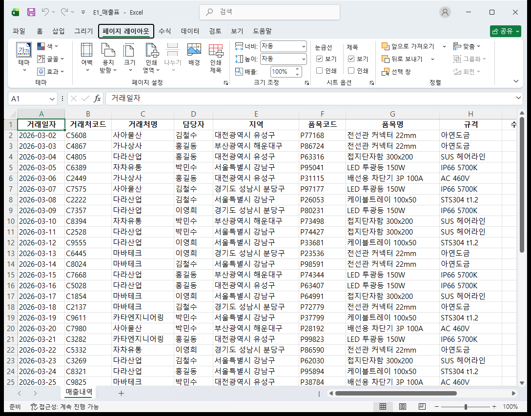Viewport: 531px width, 416px height.
Task: Collapse the ribbon with the chevron
Action: point(516,81)
